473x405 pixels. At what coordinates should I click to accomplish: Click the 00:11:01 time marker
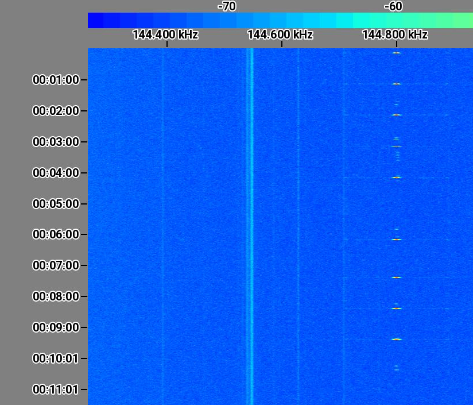pos(56,389)
